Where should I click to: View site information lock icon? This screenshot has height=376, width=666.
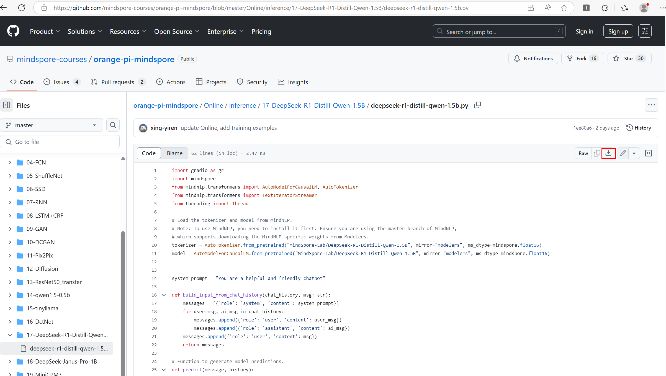44,8
